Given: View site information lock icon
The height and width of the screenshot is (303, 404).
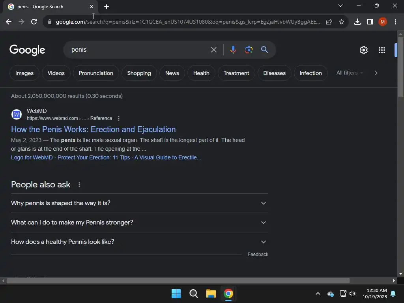Looking at the screenshot, I should pos(49,22).
